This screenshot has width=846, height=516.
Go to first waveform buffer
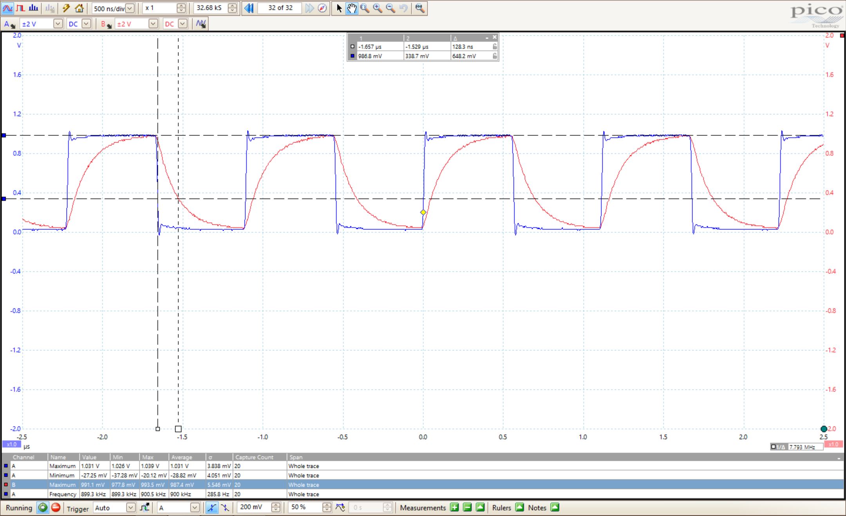(248, 8)
